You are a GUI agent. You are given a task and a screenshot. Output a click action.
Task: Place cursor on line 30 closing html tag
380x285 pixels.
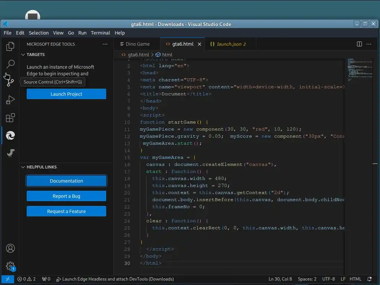tap(151, 263)
